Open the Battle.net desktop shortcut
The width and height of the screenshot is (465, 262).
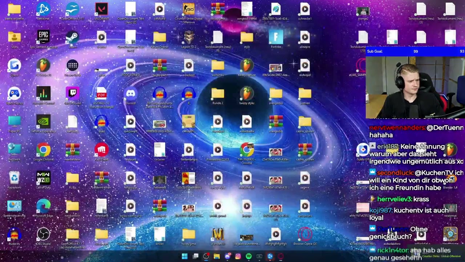pos(43,11)
